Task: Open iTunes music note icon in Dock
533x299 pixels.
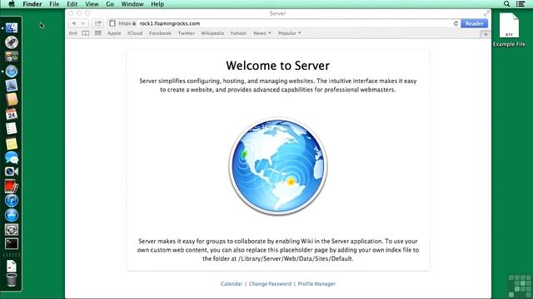Action: click(x=12, y=200)
